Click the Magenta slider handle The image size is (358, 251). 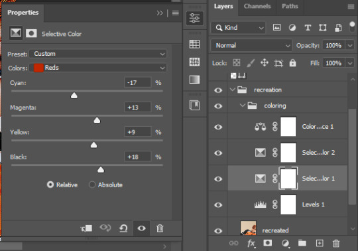pos(97,120)
